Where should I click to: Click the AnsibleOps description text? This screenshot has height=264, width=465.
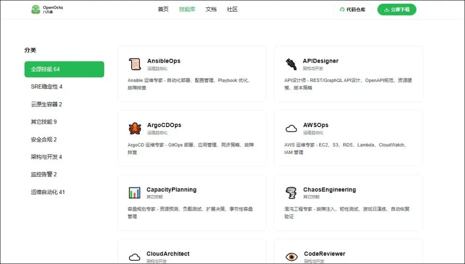click(x=190, y=84)
